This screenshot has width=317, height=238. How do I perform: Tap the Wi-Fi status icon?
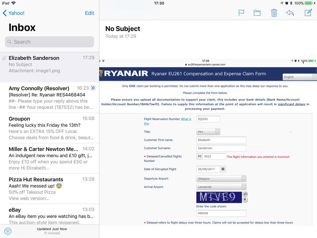point(13,3)
